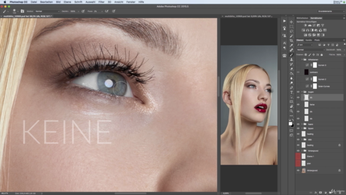Open the Grundelemente workspace dropdown
The image size is (346, 195).
pos(331,11)
